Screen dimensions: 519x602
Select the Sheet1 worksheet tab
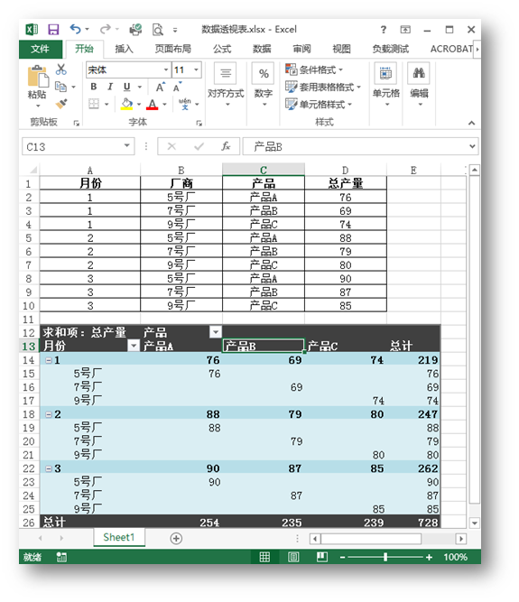coord(119,537)
